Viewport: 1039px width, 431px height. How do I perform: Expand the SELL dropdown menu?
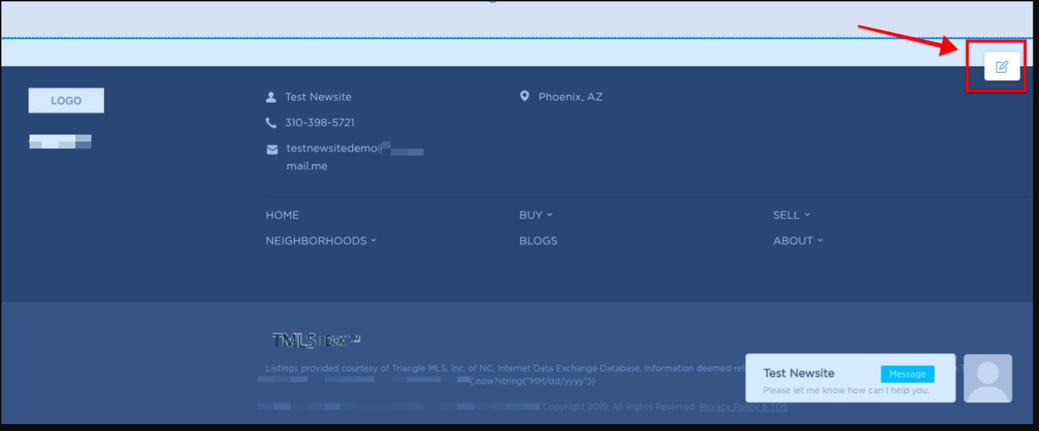click(789, 216)
